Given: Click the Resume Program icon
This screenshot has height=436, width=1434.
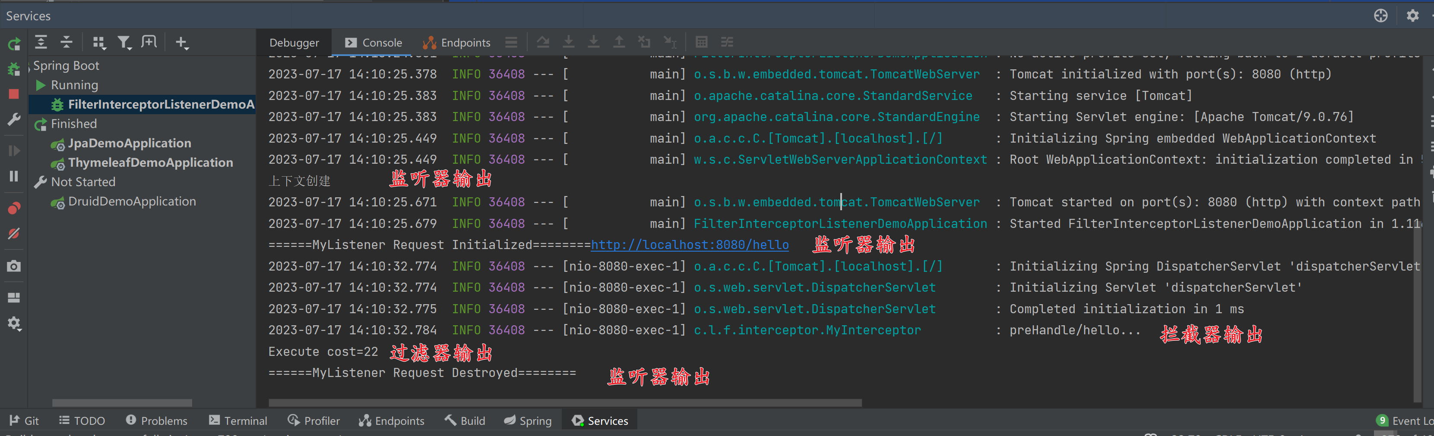Looking at the screenshot, I should point(14,150).
